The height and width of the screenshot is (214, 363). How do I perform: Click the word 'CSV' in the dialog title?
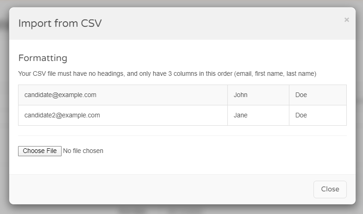[x=91, y=23]
